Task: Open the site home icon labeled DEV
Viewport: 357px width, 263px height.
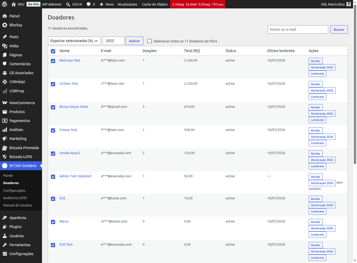Action: pyautogui.click(x=14, y=4)
